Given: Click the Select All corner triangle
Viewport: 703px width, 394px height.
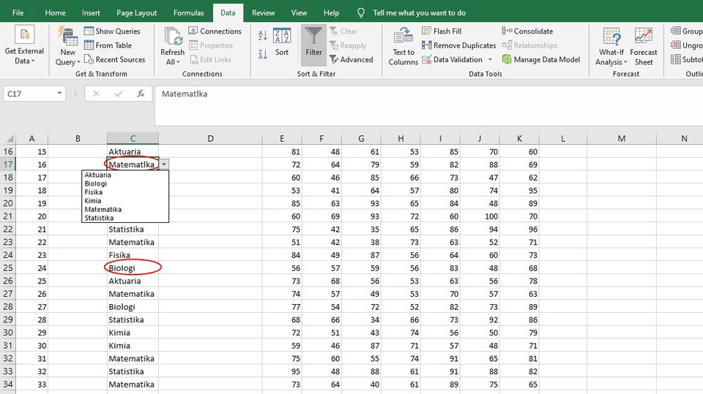Looking at the screenshot, I should 9,138.
